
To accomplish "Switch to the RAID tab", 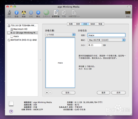I will point(93,24).
